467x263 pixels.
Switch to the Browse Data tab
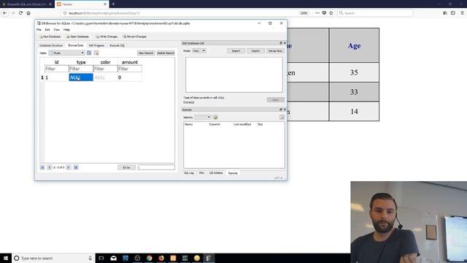tap(76, 45)
